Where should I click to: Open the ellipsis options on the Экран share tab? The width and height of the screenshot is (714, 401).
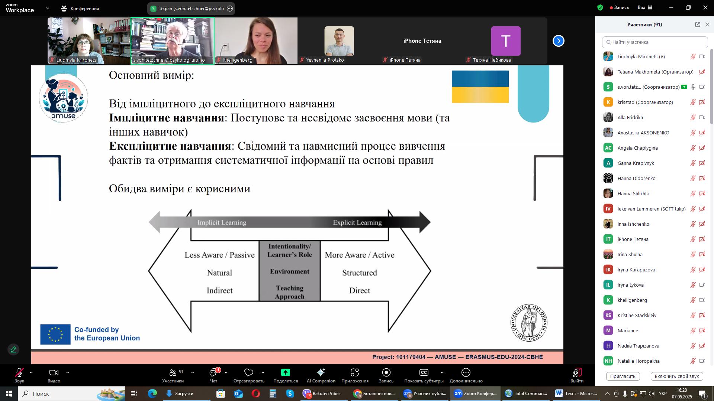pyautogui.click(x=230, y=9)
